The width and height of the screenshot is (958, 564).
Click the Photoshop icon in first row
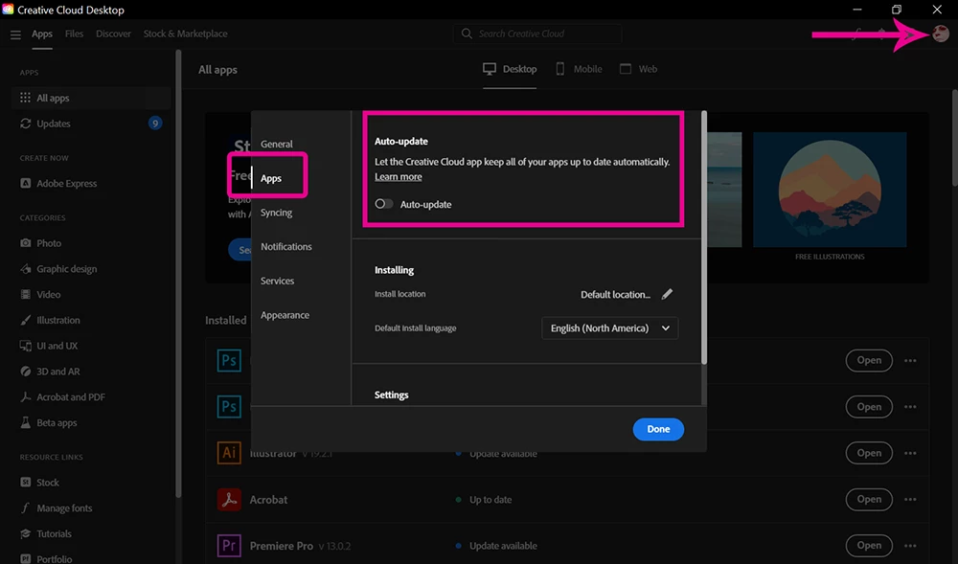click(229, 360)
